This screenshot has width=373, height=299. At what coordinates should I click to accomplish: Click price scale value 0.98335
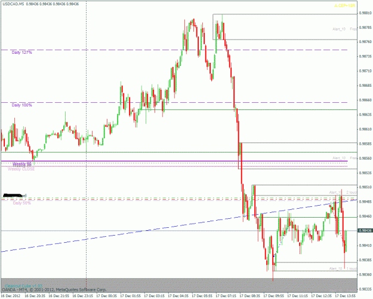point(365,289)
